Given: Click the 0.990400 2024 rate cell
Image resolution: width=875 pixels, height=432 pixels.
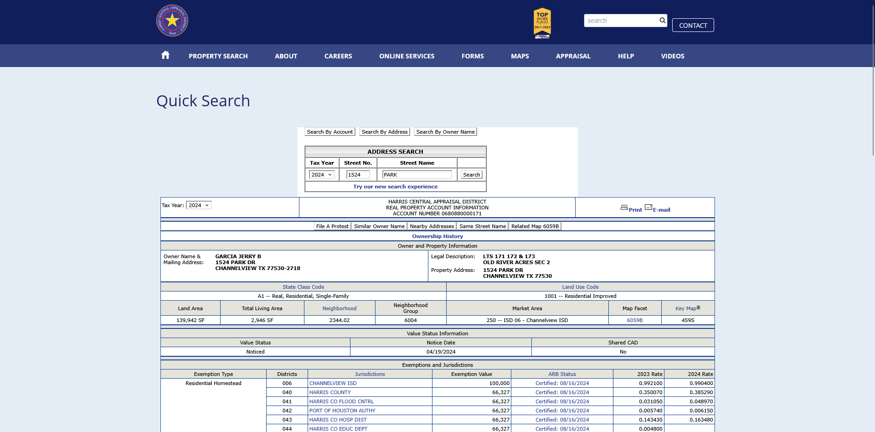Looking at the screenshot, I should pyautogui.click(x=689, y=383).
